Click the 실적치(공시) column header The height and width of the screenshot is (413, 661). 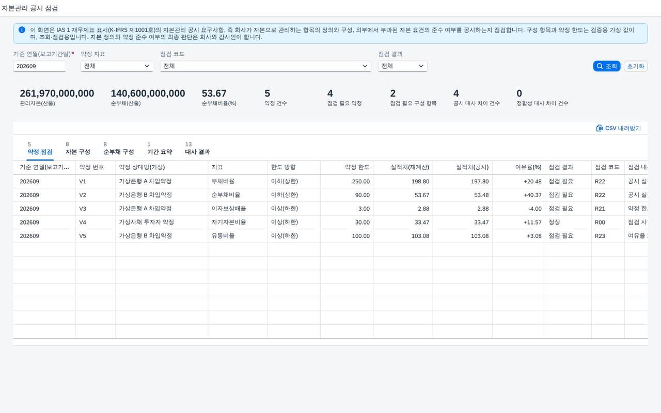click(x=462, y=167)
